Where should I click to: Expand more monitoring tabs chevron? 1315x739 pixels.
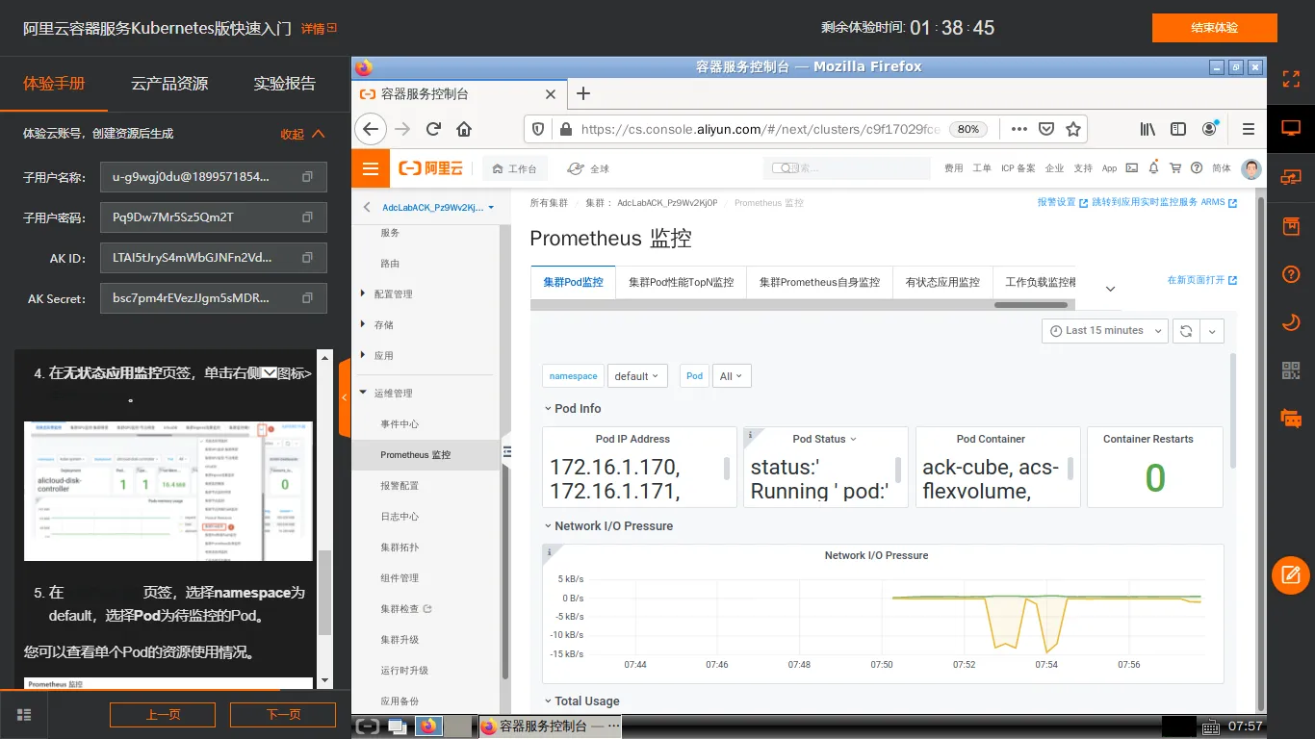tap(1110, 289)
